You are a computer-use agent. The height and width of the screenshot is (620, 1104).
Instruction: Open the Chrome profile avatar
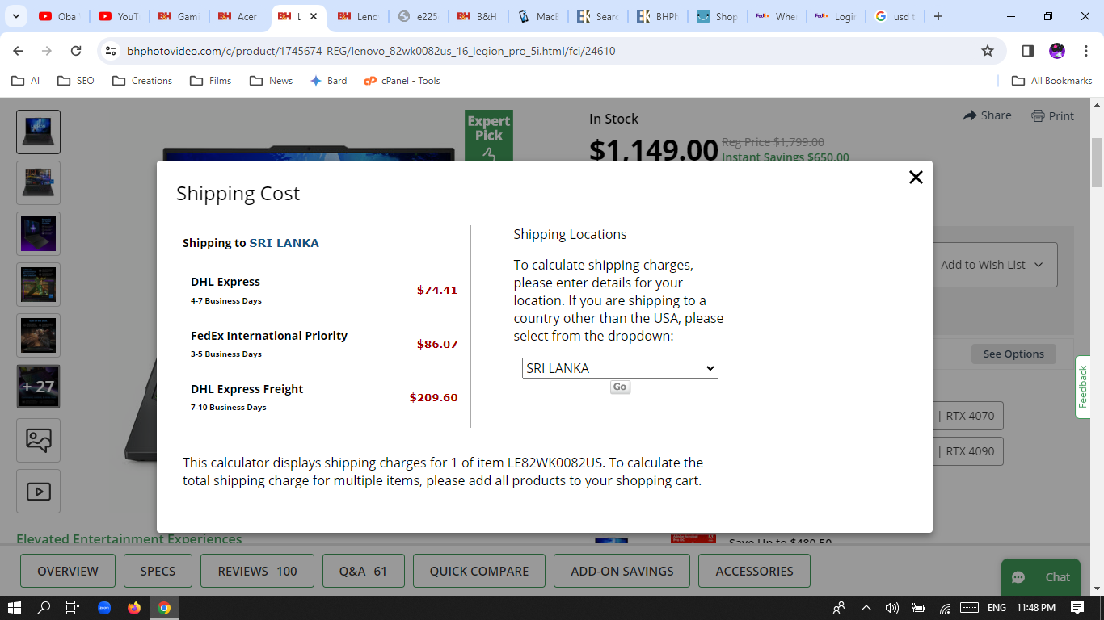point(1057,51)
